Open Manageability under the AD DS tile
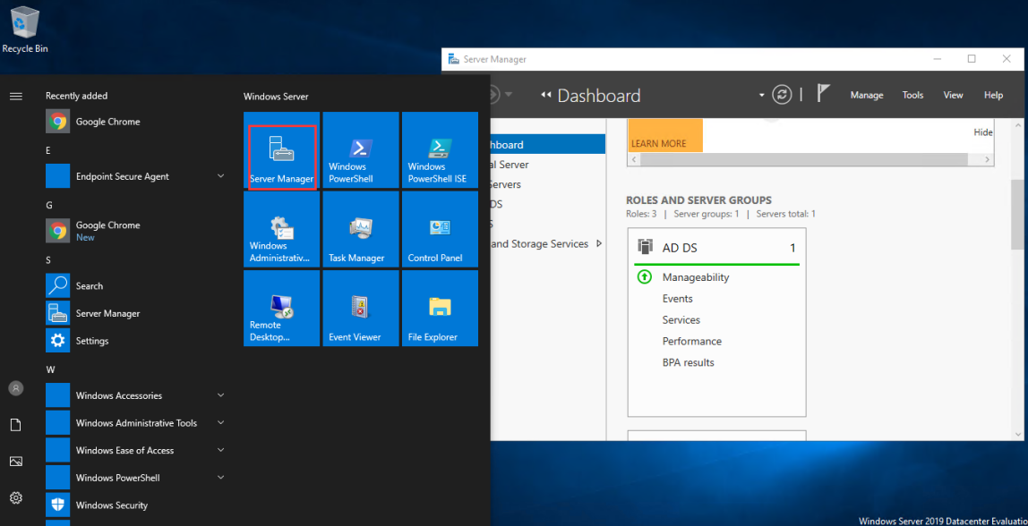The width and height of the screenshot is (1028, 526). click(x=696, y=277)
